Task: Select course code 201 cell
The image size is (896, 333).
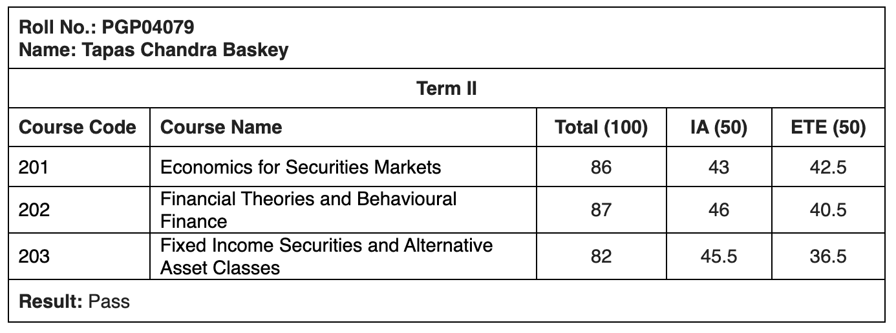Action: [x=34, y=167]
